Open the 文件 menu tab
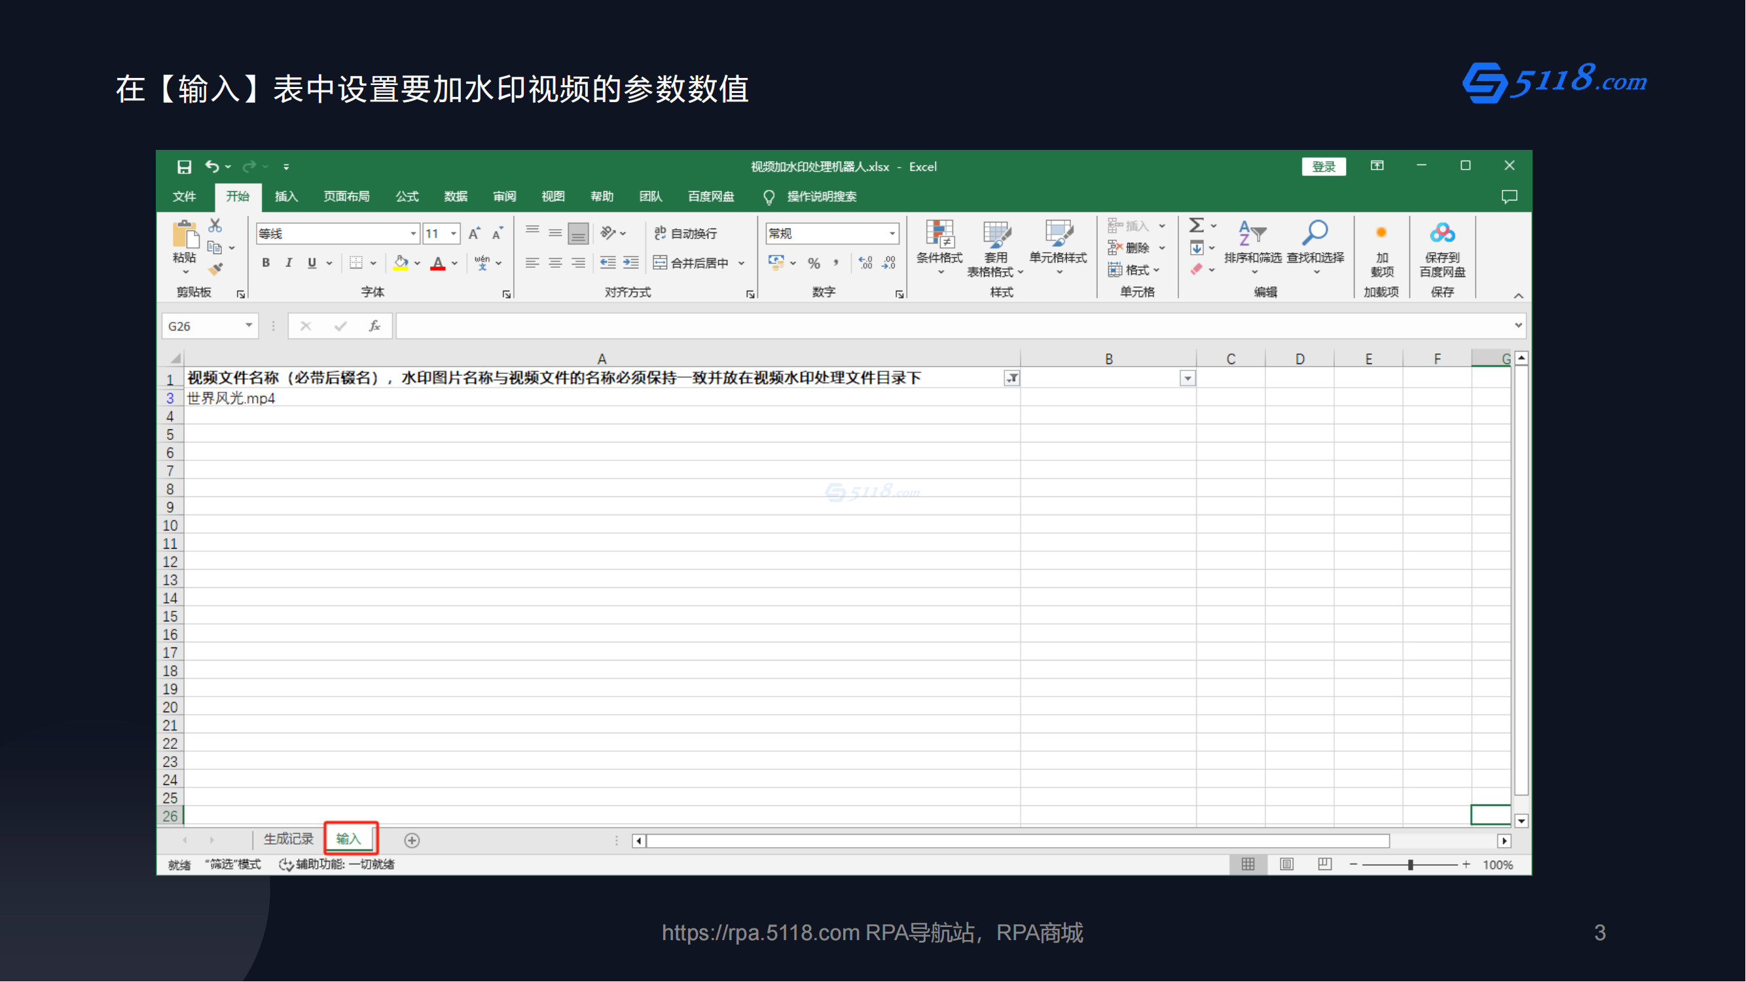Image resolution: width=1746 pixels, height=982 pixels. point(185,197)
